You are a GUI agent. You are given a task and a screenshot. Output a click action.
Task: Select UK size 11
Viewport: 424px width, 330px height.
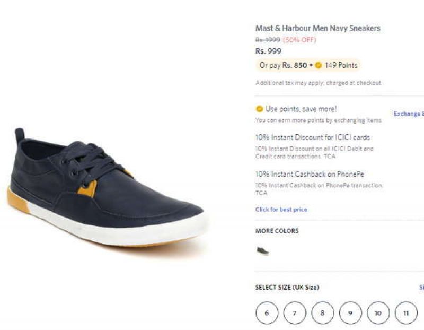[x=405, y=314]
